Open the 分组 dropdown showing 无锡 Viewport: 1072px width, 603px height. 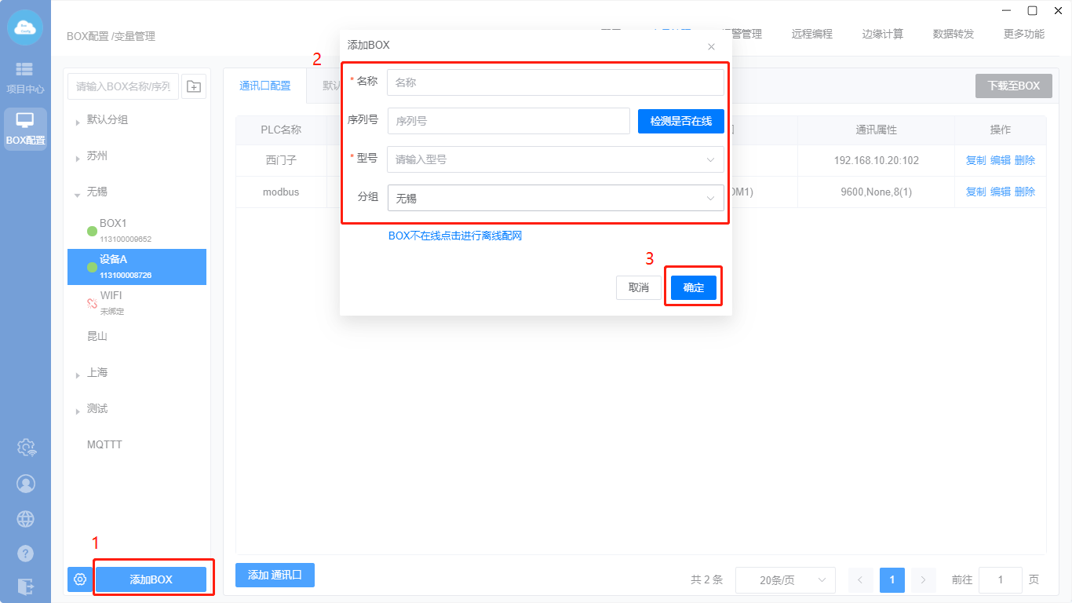pyautogui.click(x=555, y=199)
